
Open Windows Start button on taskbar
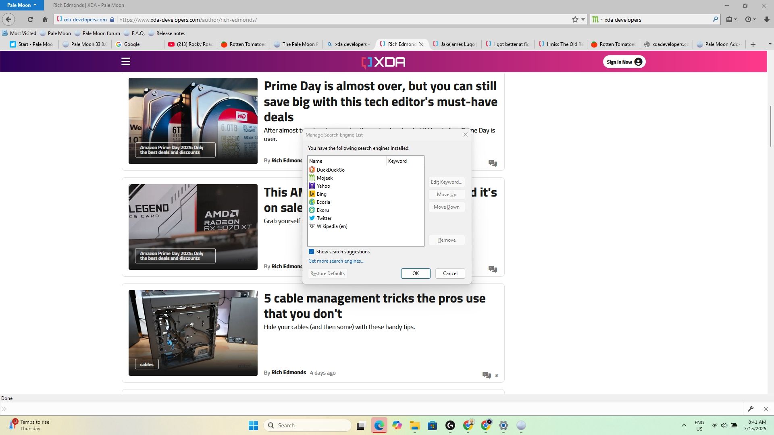pos(253,425)
